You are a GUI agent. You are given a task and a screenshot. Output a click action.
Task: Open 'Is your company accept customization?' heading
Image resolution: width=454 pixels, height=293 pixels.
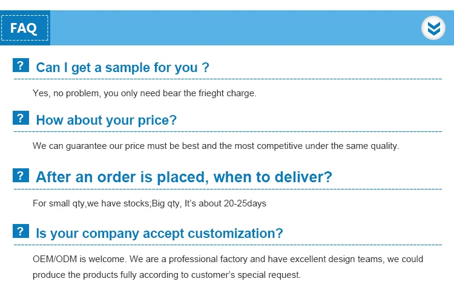pyautogui.click(x=160, y=233)
